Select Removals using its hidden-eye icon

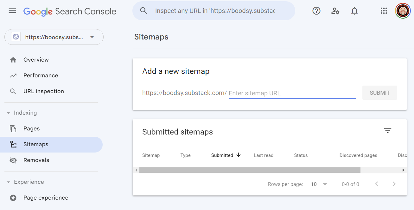pos(13,160)
